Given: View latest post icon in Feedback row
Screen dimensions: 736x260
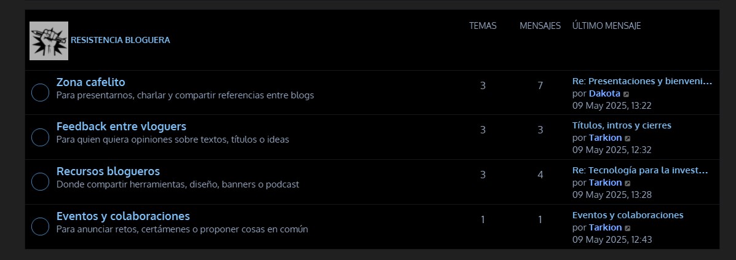Looking at the screenshot, I should click(x=628, y=138).
